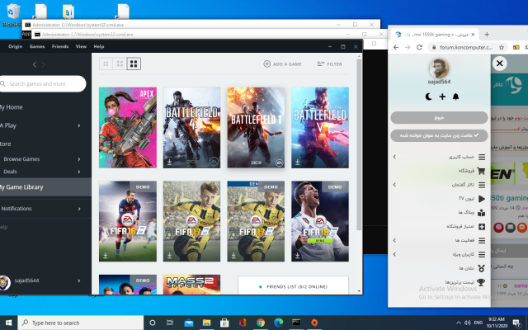
Task: Select My Game Library in sidebar
Action: point(25,187)
